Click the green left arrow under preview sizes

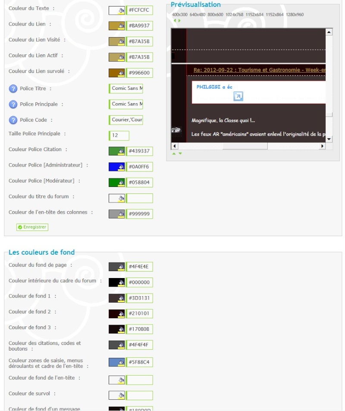175,20
